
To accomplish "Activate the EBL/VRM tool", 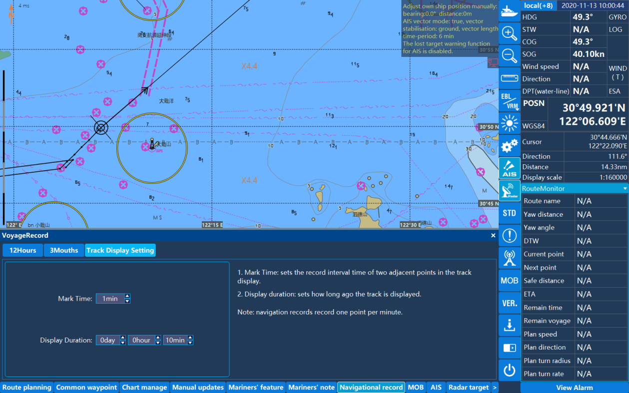I will 509,100.
